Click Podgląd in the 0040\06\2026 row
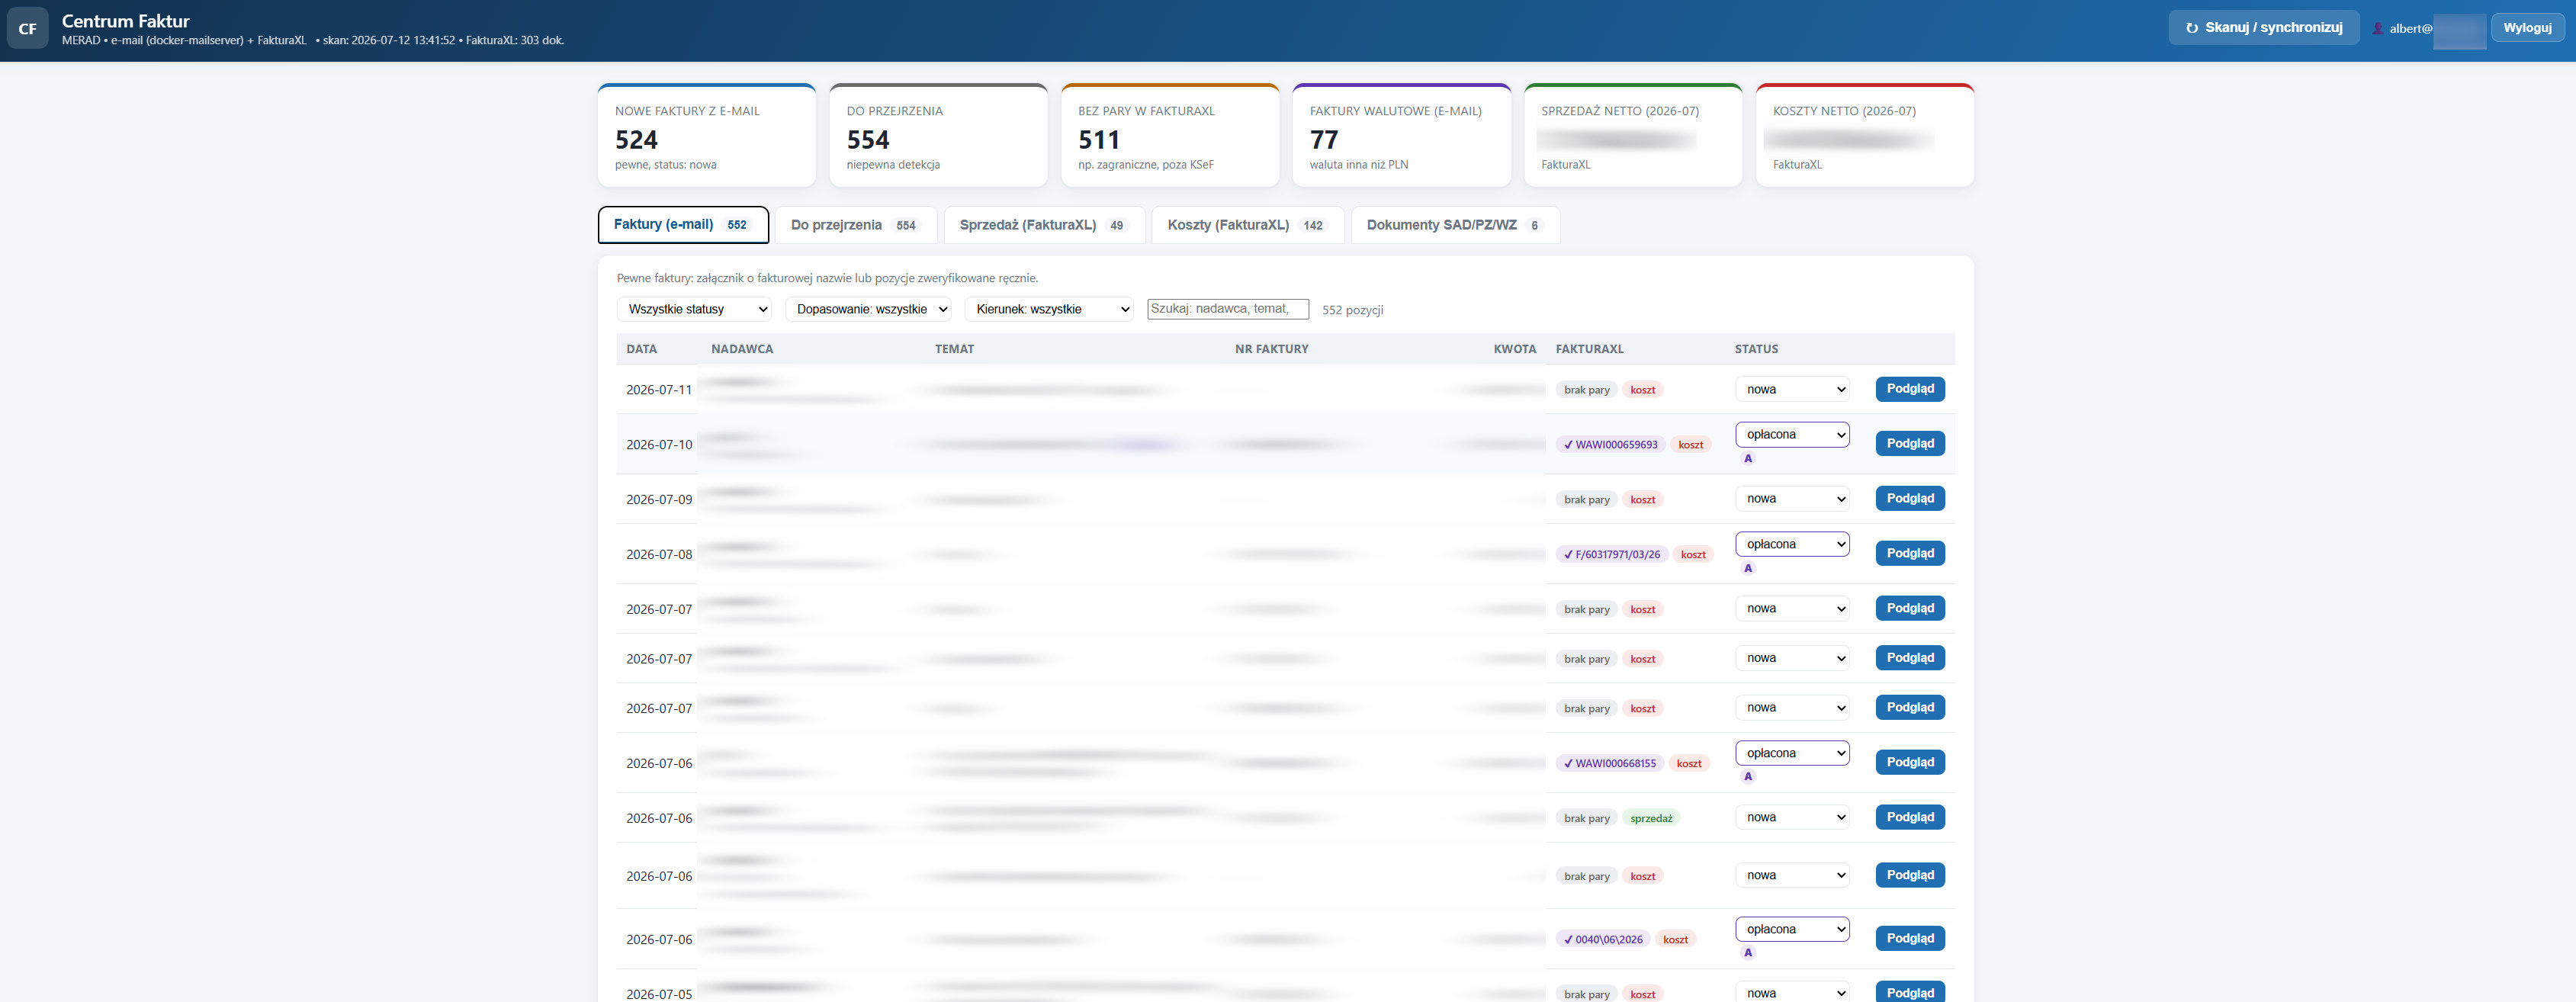The image size is (2576, 1002). 1910,939
